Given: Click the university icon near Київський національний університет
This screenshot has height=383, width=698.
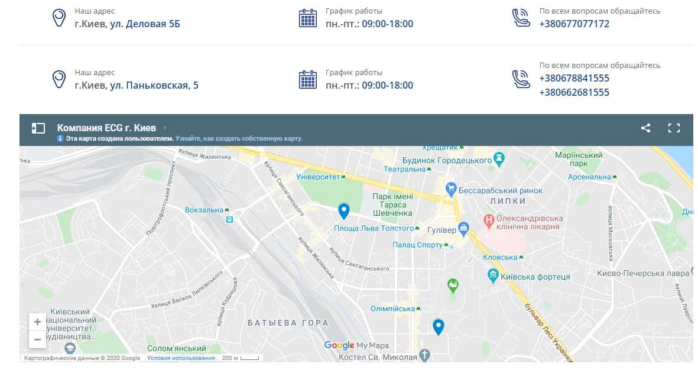Looking at the screenshot, I should coord(70,348).
